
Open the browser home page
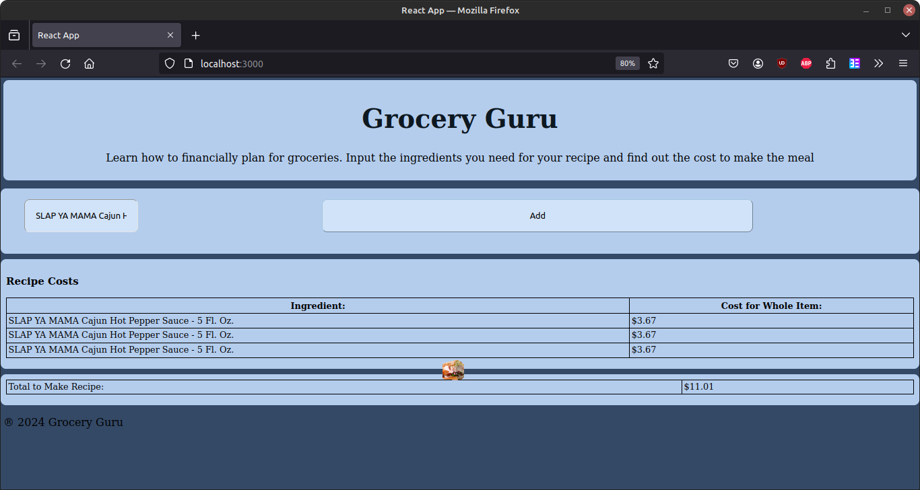[x=89, y=63]
